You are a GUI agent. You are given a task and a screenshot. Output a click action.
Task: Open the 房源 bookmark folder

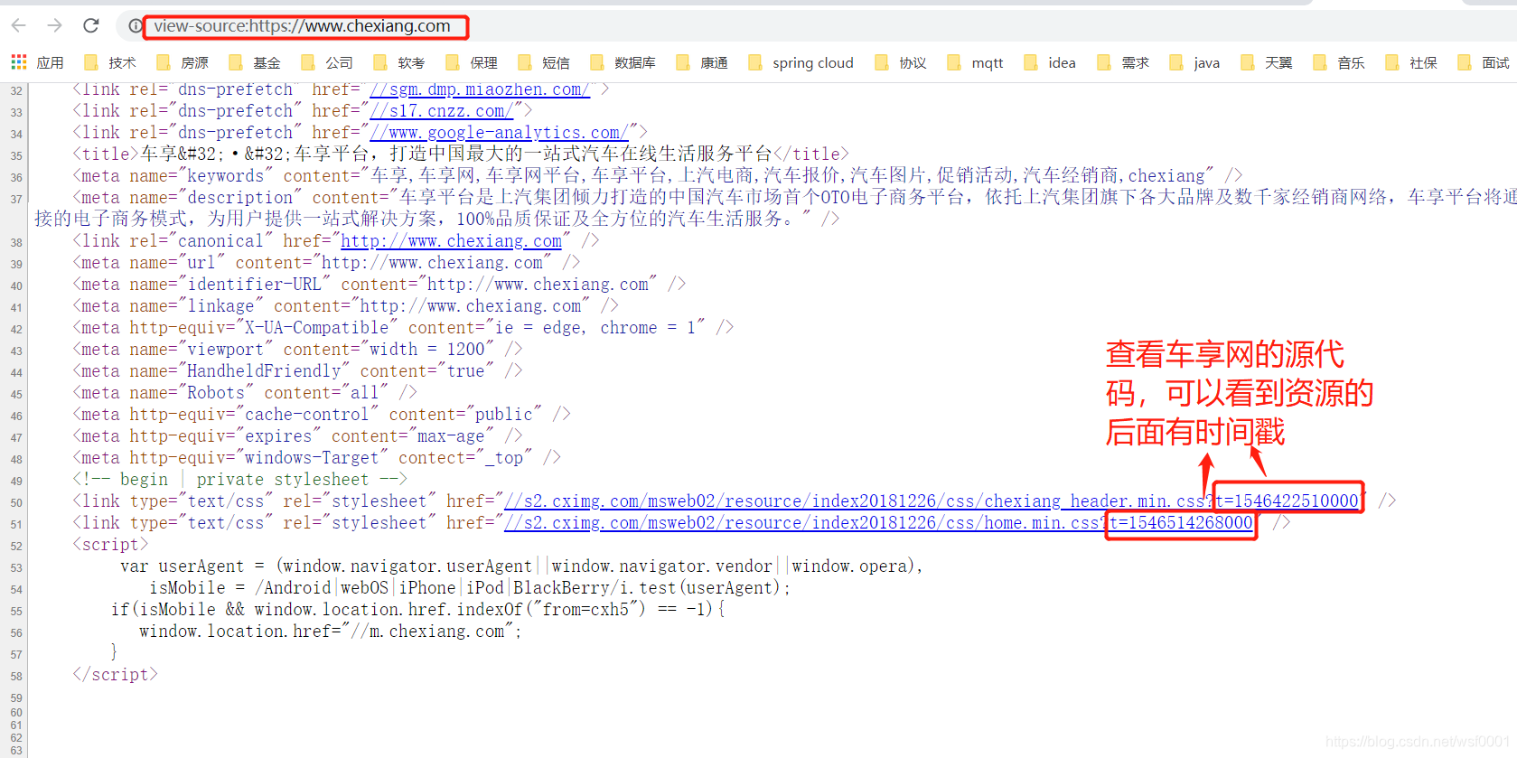click(x=182, y=62)
